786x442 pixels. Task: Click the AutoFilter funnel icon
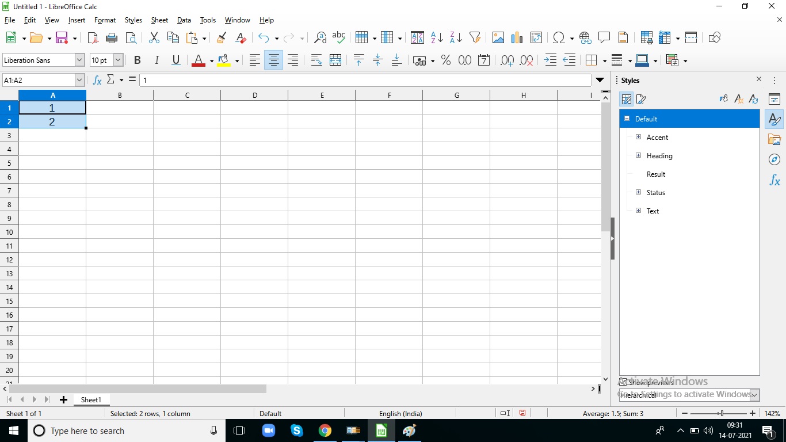point(475,38)
